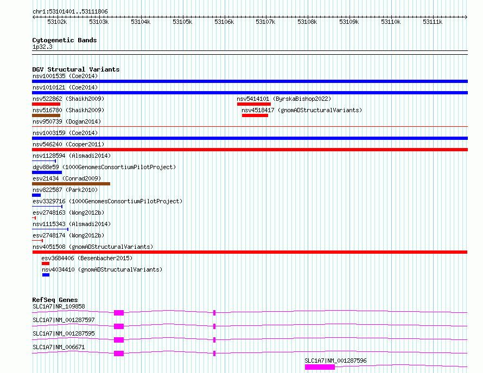Click nsv1003159 (Coe2014) label

point(65,133)
